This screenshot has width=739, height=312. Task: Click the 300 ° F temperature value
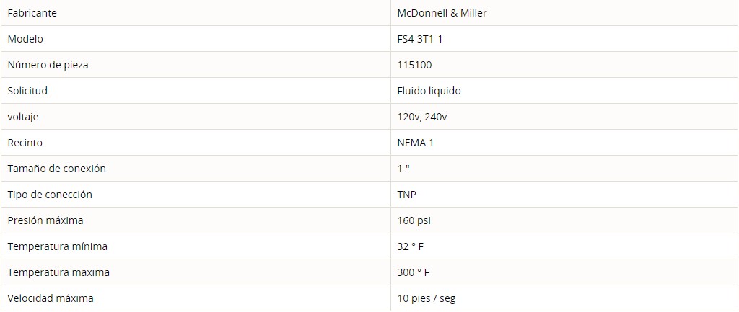(x=414, y=272)
